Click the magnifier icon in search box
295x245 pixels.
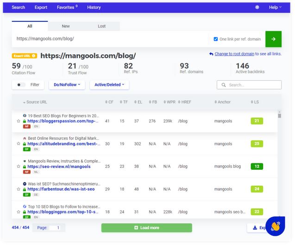(224, 85)
